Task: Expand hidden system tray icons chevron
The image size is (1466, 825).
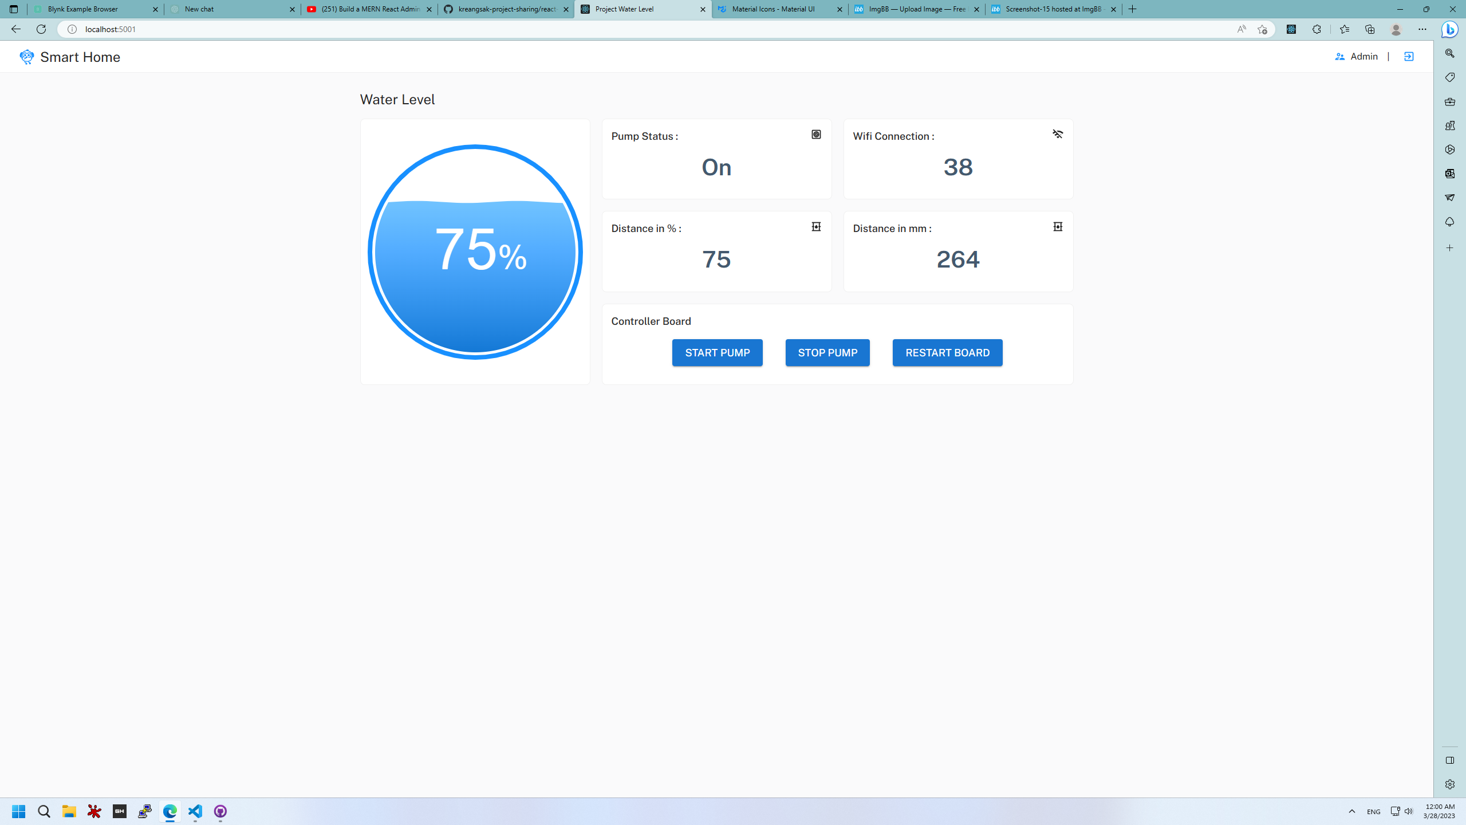Action: click(1351, 811)
